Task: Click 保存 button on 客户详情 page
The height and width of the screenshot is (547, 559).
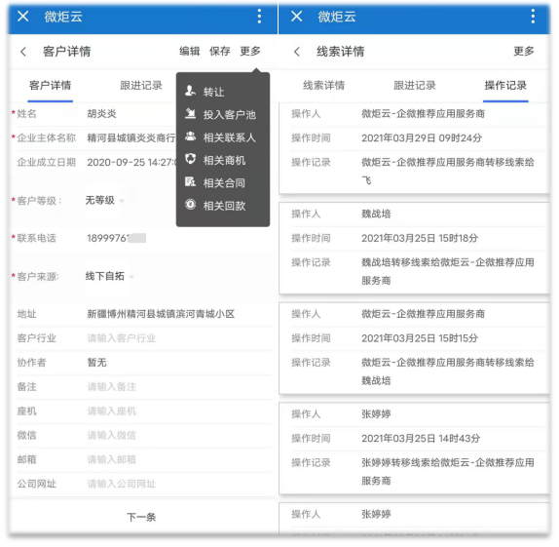Action: point(220,52)
